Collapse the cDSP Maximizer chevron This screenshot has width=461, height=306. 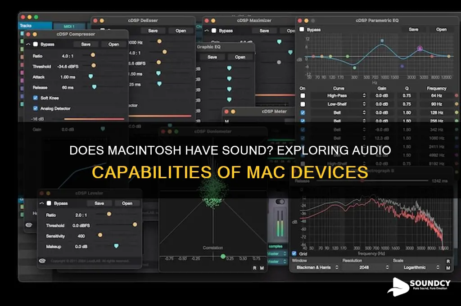click(x=207, y=31)
